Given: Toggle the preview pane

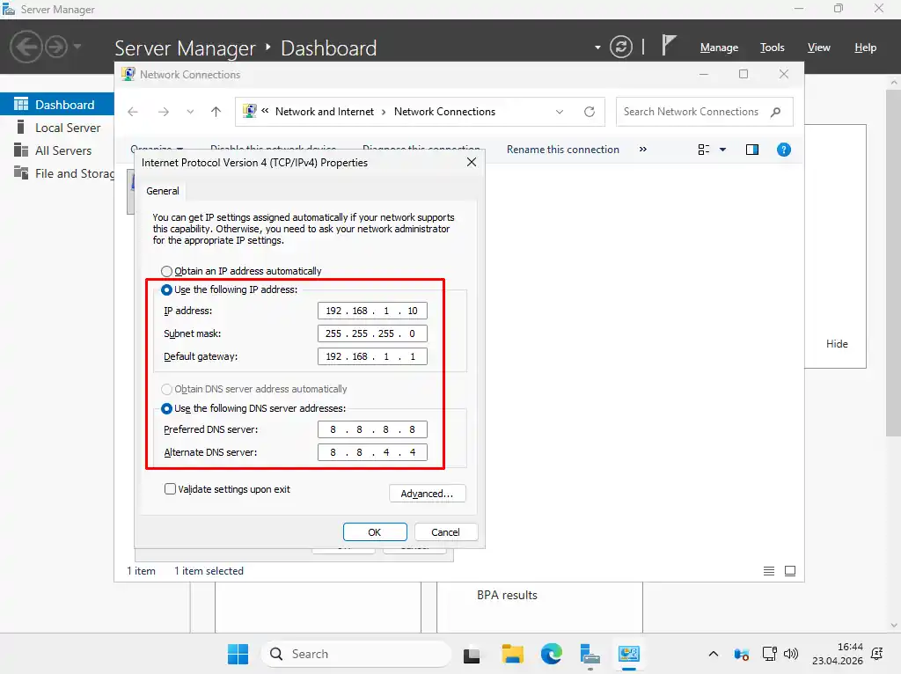Looking at the screenshot, I should (751, 150).
